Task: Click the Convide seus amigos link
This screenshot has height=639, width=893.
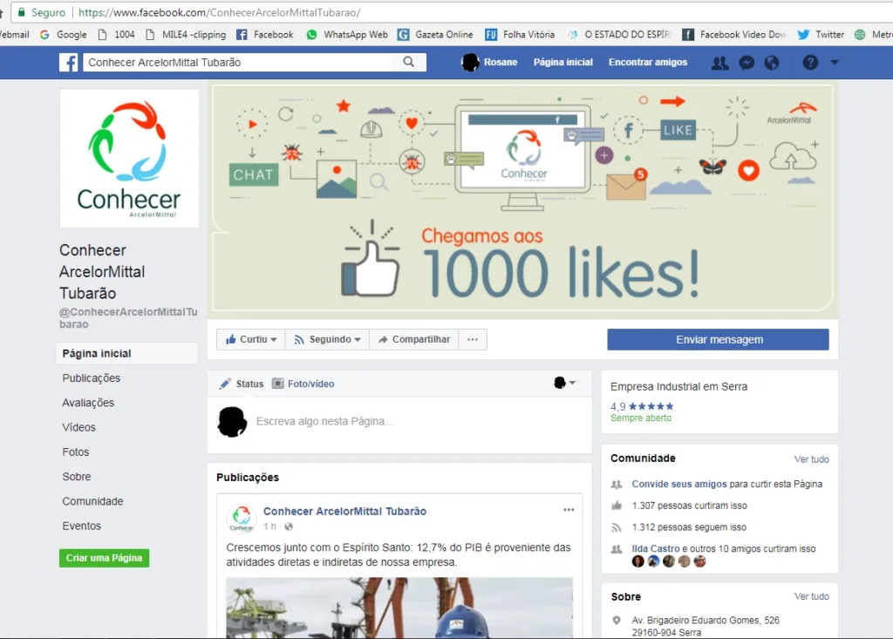Action: click(x=678, y=484)
